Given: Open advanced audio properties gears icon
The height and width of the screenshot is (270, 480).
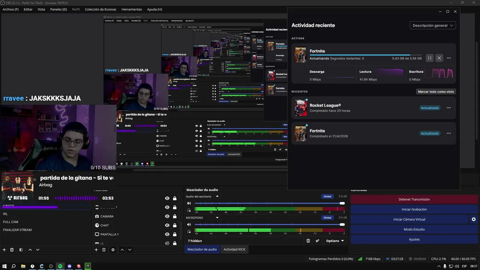Looking at the screenshot, I should (318, 241).
